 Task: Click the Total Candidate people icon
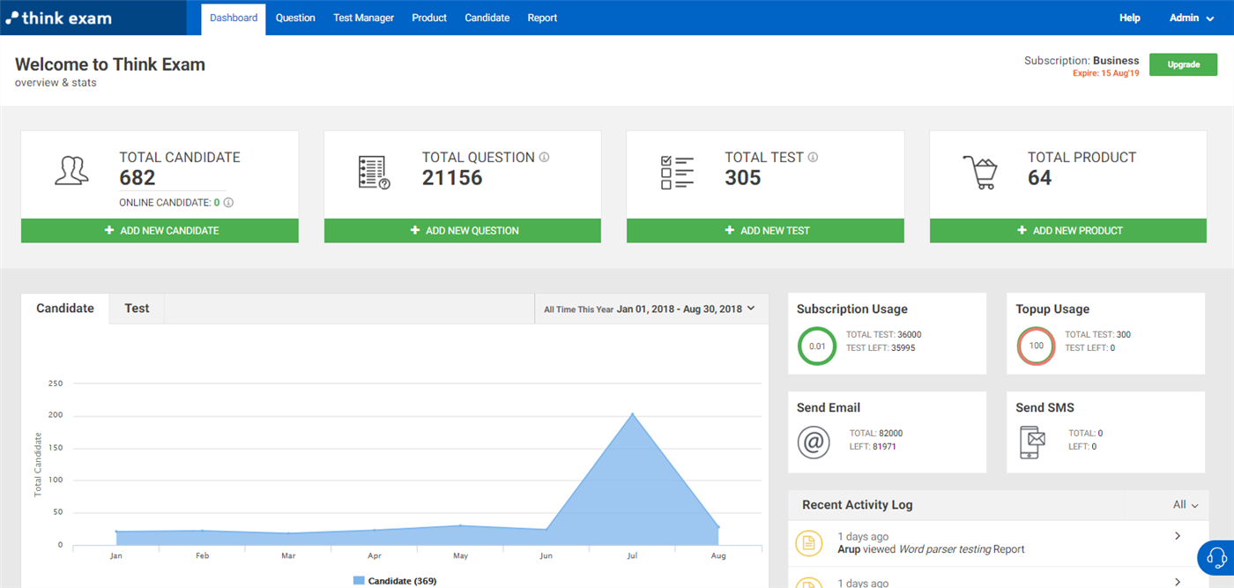click(71, 170)
